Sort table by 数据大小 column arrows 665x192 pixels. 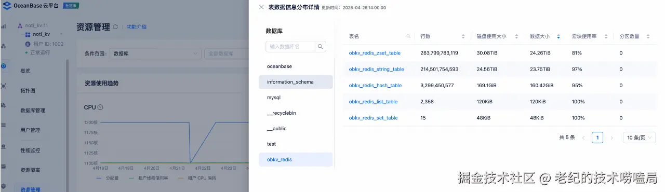pos(558,36)
